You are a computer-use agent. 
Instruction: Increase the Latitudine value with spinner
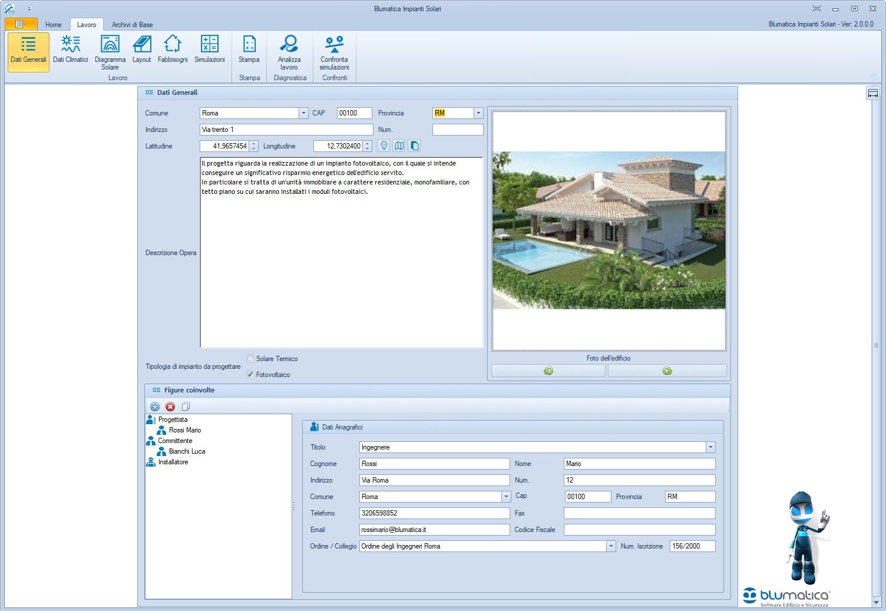(254, 143)
